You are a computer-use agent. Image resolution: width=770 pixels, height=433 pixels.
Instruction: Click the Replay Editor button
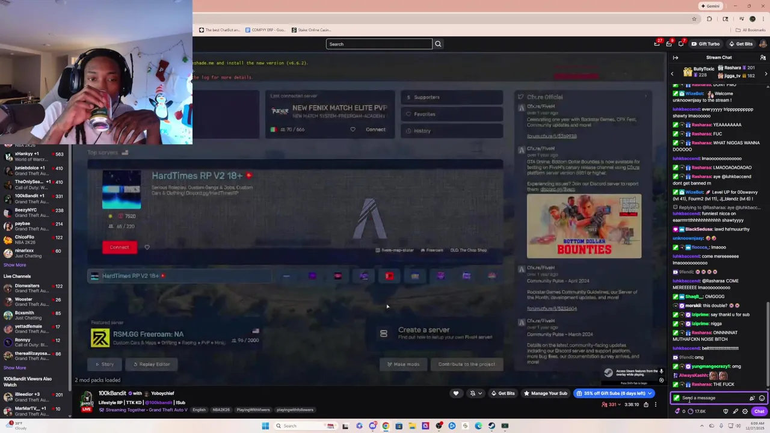(x=152, y=364)
